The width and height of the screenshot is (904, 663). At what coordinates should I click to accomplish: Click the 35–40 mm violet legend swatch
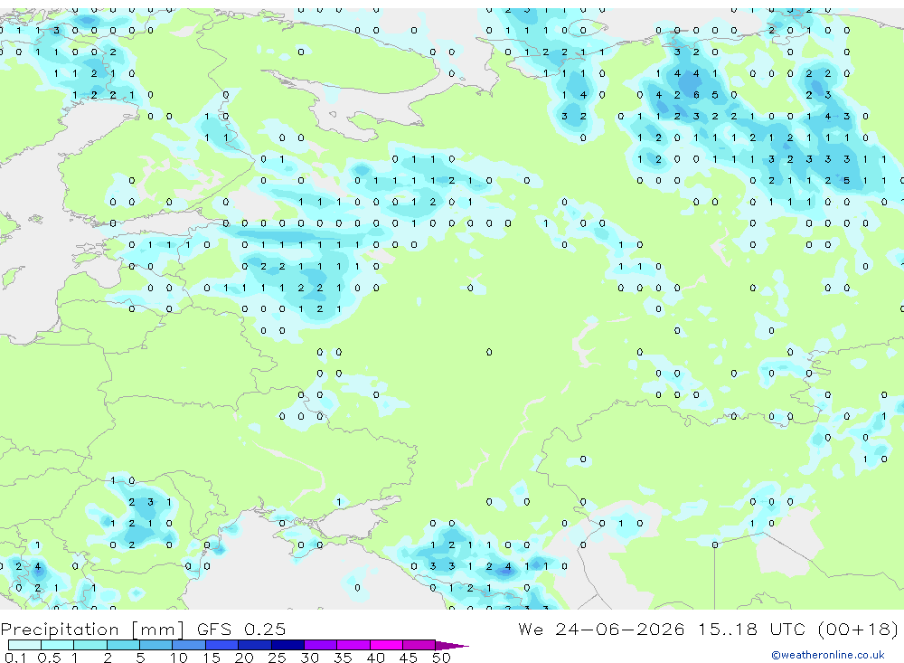[x=353, y=645]
